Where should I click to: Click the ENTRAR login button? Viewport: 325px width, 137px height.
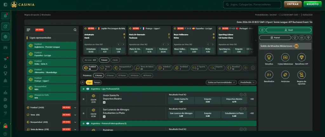click(293, 4)
